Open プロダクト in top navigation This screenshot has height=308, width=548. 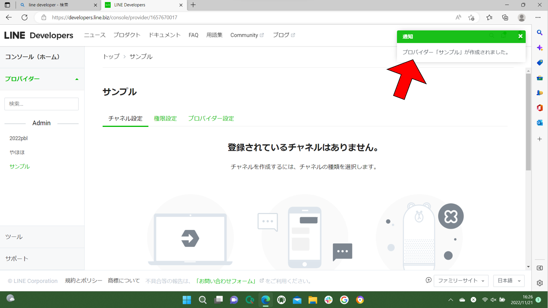coord(127,35)
